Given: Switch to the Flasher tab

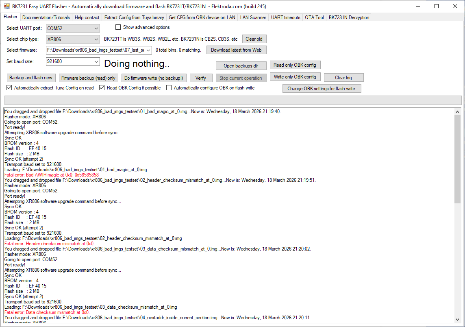Looking at the screenshot, I should point(11,17).
